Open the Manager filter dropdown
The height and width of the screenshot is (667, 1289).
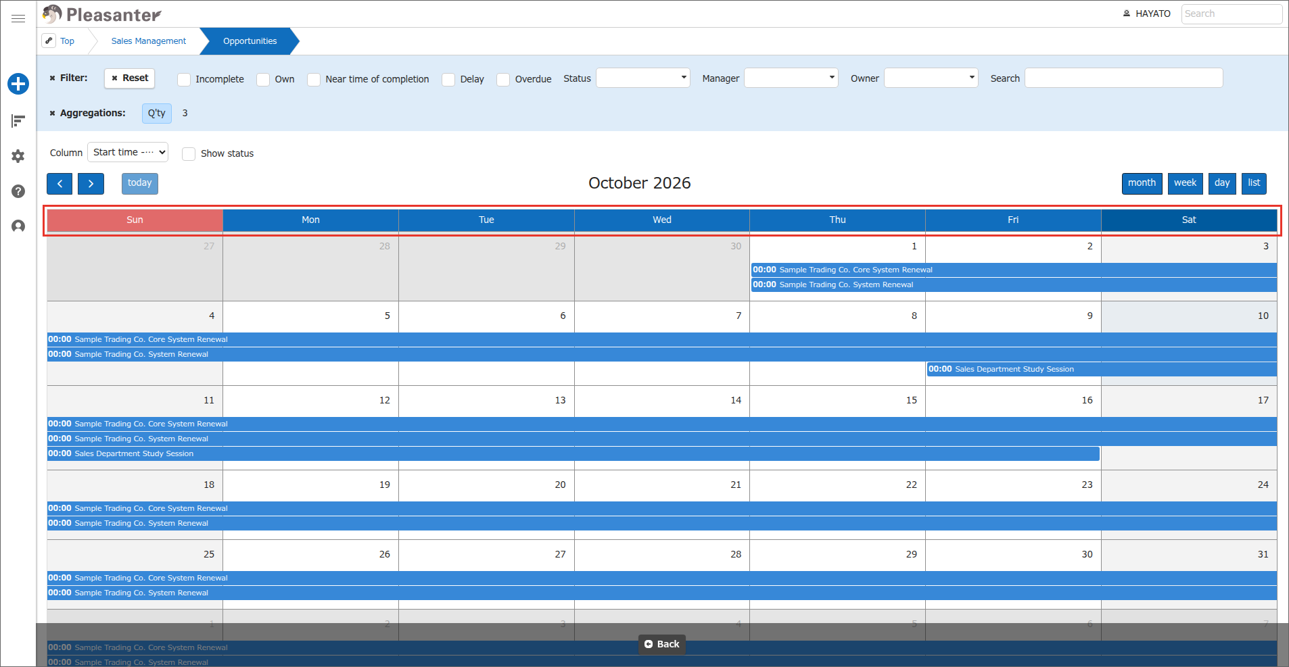click(791, 78)
